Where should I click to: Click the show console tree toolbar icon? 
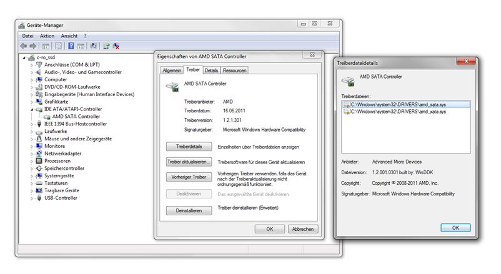click(x=46, y=46)
